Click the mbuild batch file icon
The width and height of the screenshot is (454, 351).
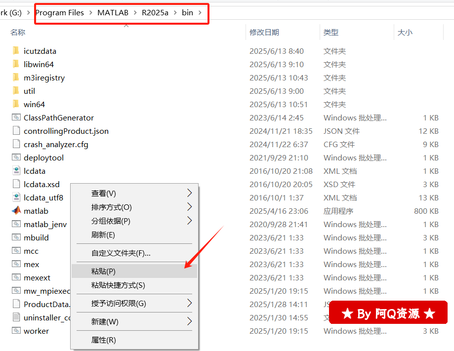click(x=16, y=237)
